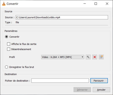Open the profile edit wrench icon

88,57
